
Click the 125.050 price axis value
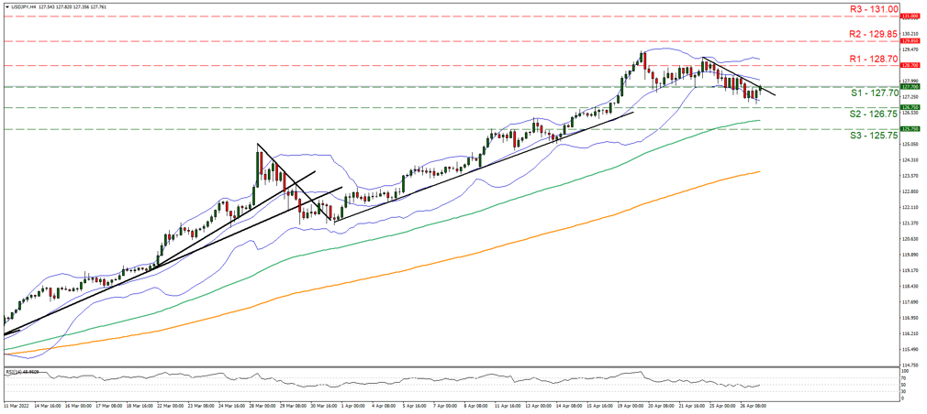pos(910,145)
